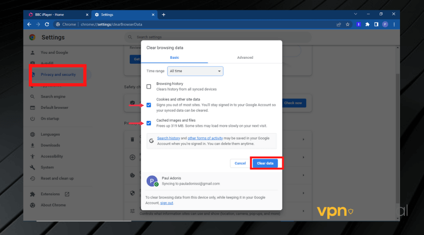Bookmark page using the star icon
Screen dimensions: 424x235
coord(348,24)
